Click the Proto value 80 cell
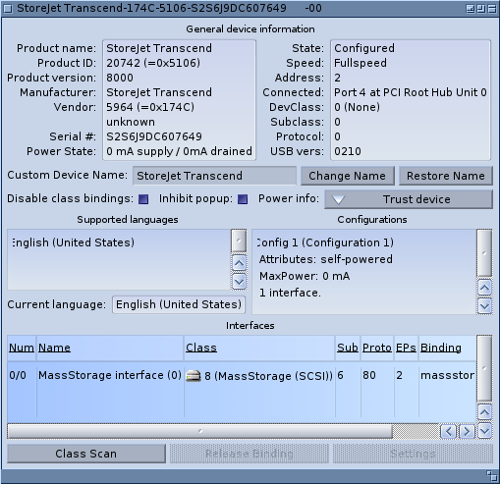The image size is (500, 484). pyautogui.click(x=369, y=375)
